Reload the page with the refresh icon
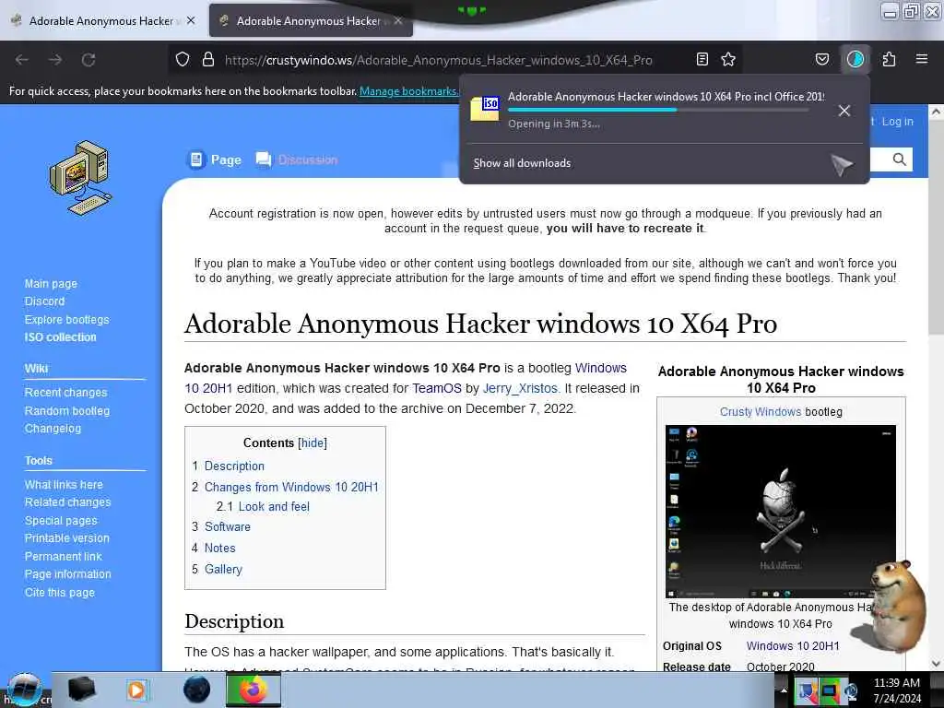Image resolution: width=944 pixels, height=708 pixels. point(88,60)
